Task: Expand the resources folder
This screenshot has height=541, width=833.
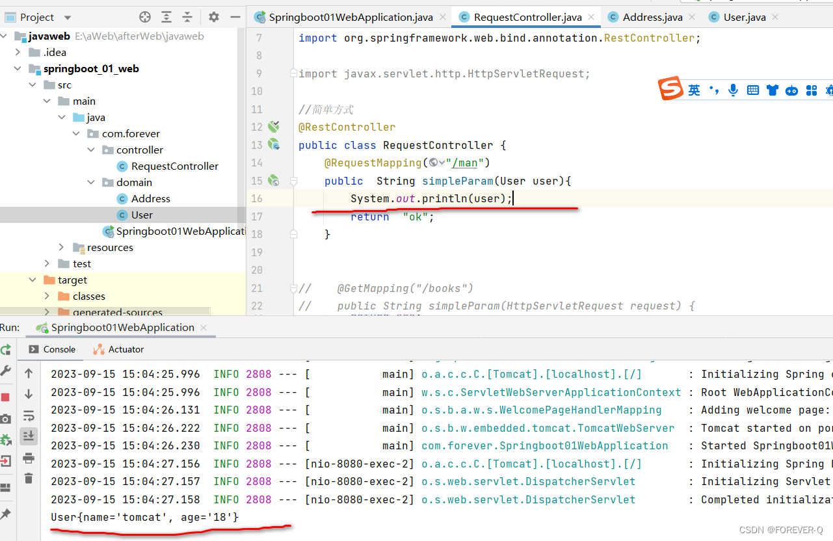Action: coord(61,247)
